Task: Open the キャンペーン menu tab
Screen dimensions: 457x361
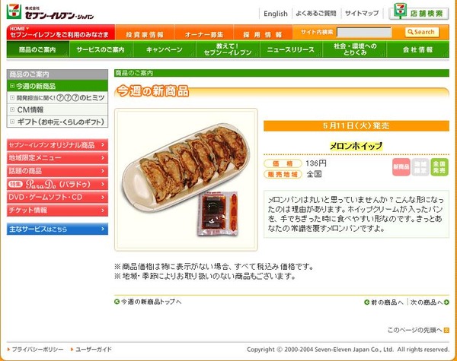Action: point(165,49)
